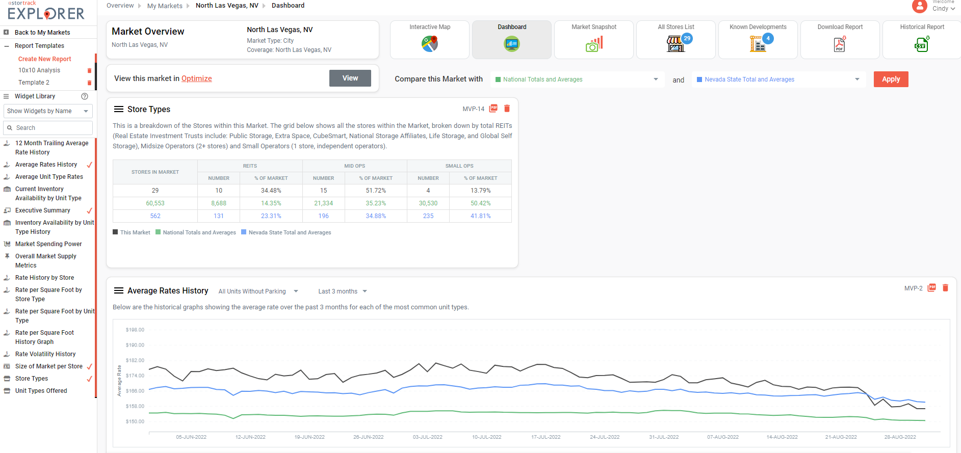This screenshot has width=961, height=453.
Task: Open the Dashboard monitor icon
Action: click(511, 44)
